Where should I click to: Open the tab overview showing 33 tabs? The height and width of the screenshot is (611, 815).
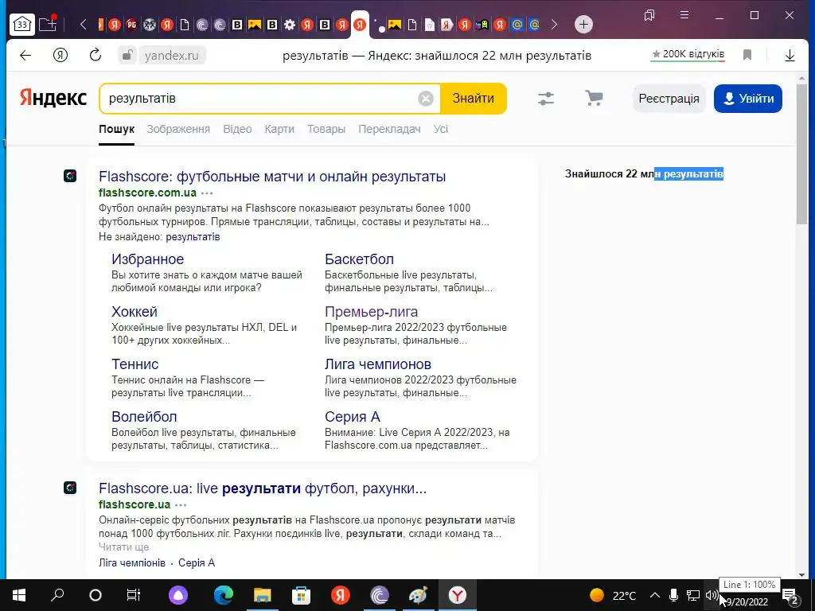click(21, 25)
